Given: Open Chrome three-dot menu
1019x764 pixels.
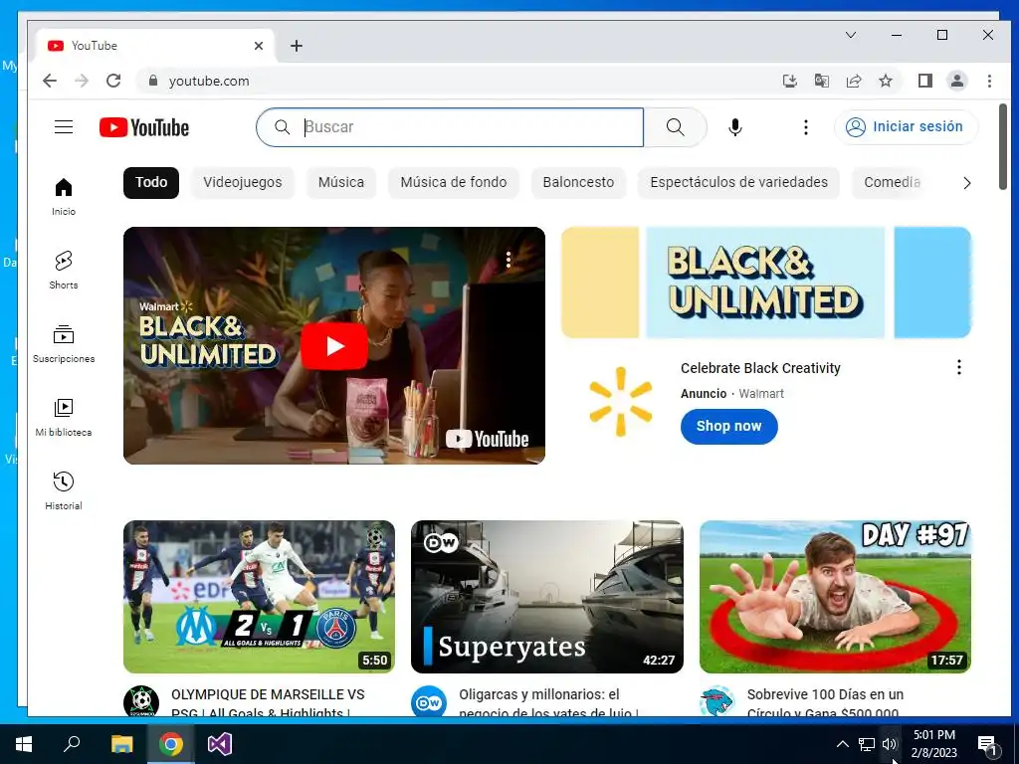Looking at the screenshot, I should click(989, 82).
